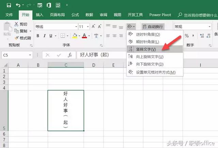Click the Undo arrow icon
The image size is (218, 148).
(x=18, y=5)
